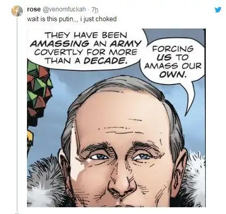
Task: Click the tail of the right speech bubble
Action: (190, 100)
